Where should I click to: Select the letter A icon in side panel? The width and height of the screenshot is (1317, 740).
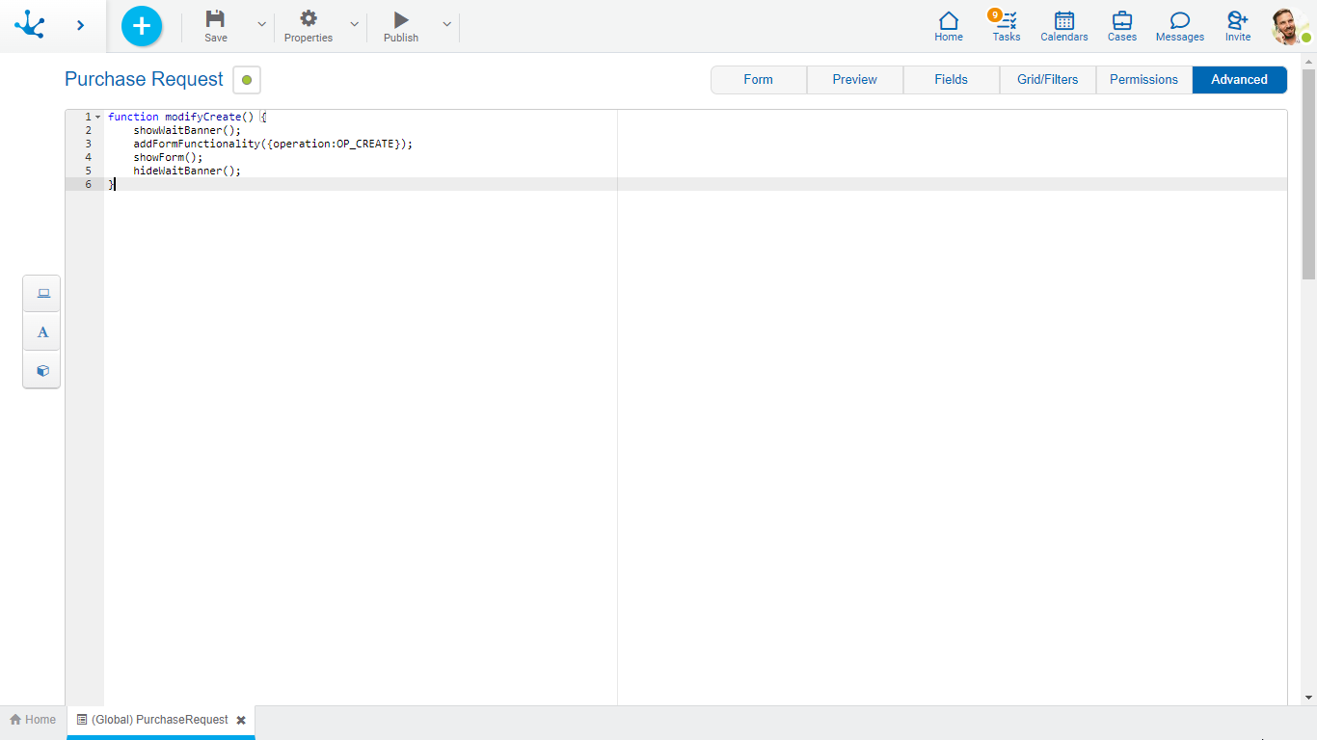(42, 332)
